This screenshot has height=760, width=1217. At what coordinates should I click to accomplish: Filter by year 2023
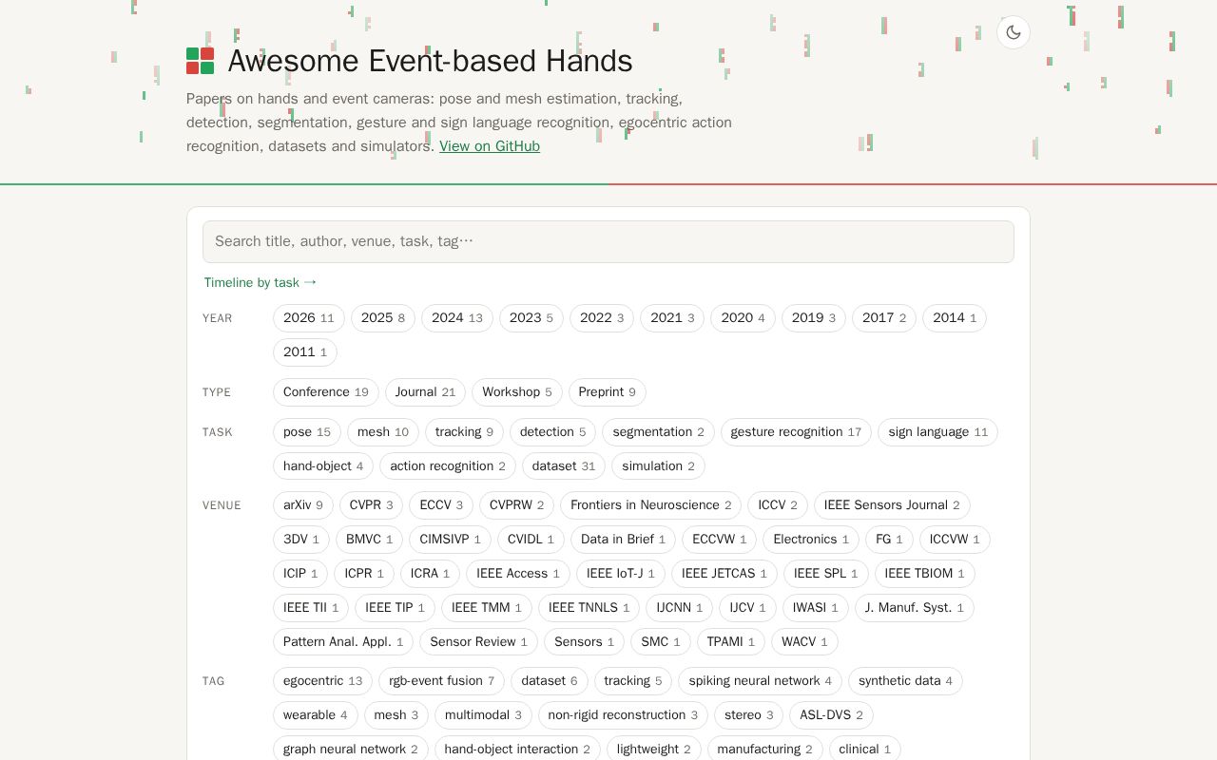click(531, 318)
